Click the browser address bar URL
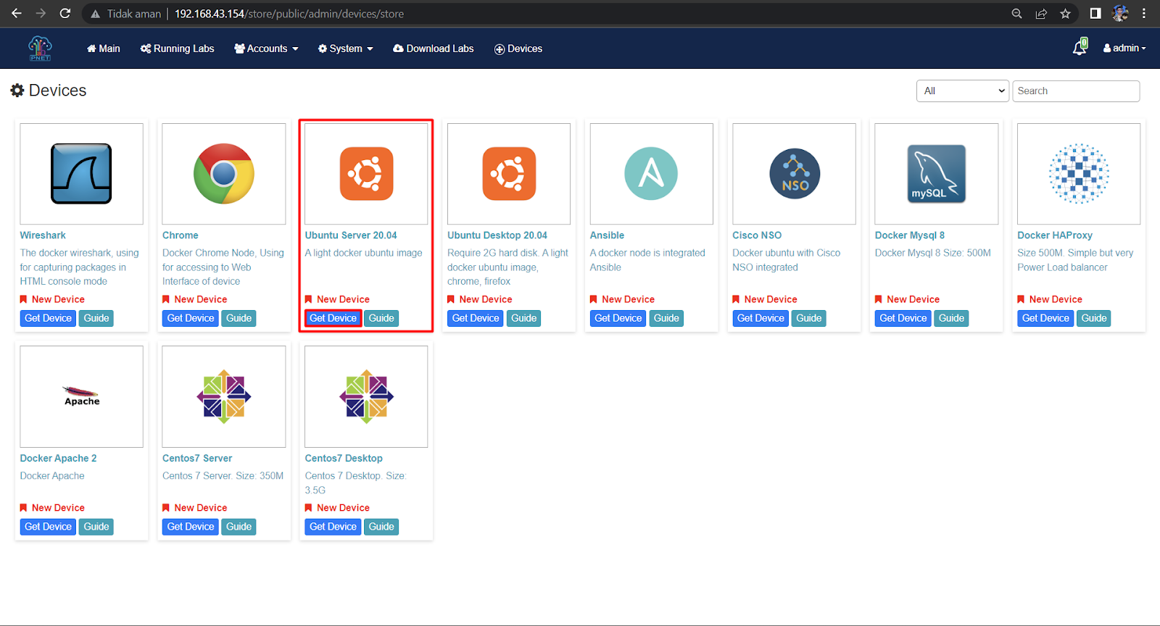The height and width of the screenshot is (626, 1160). point(289,14)
